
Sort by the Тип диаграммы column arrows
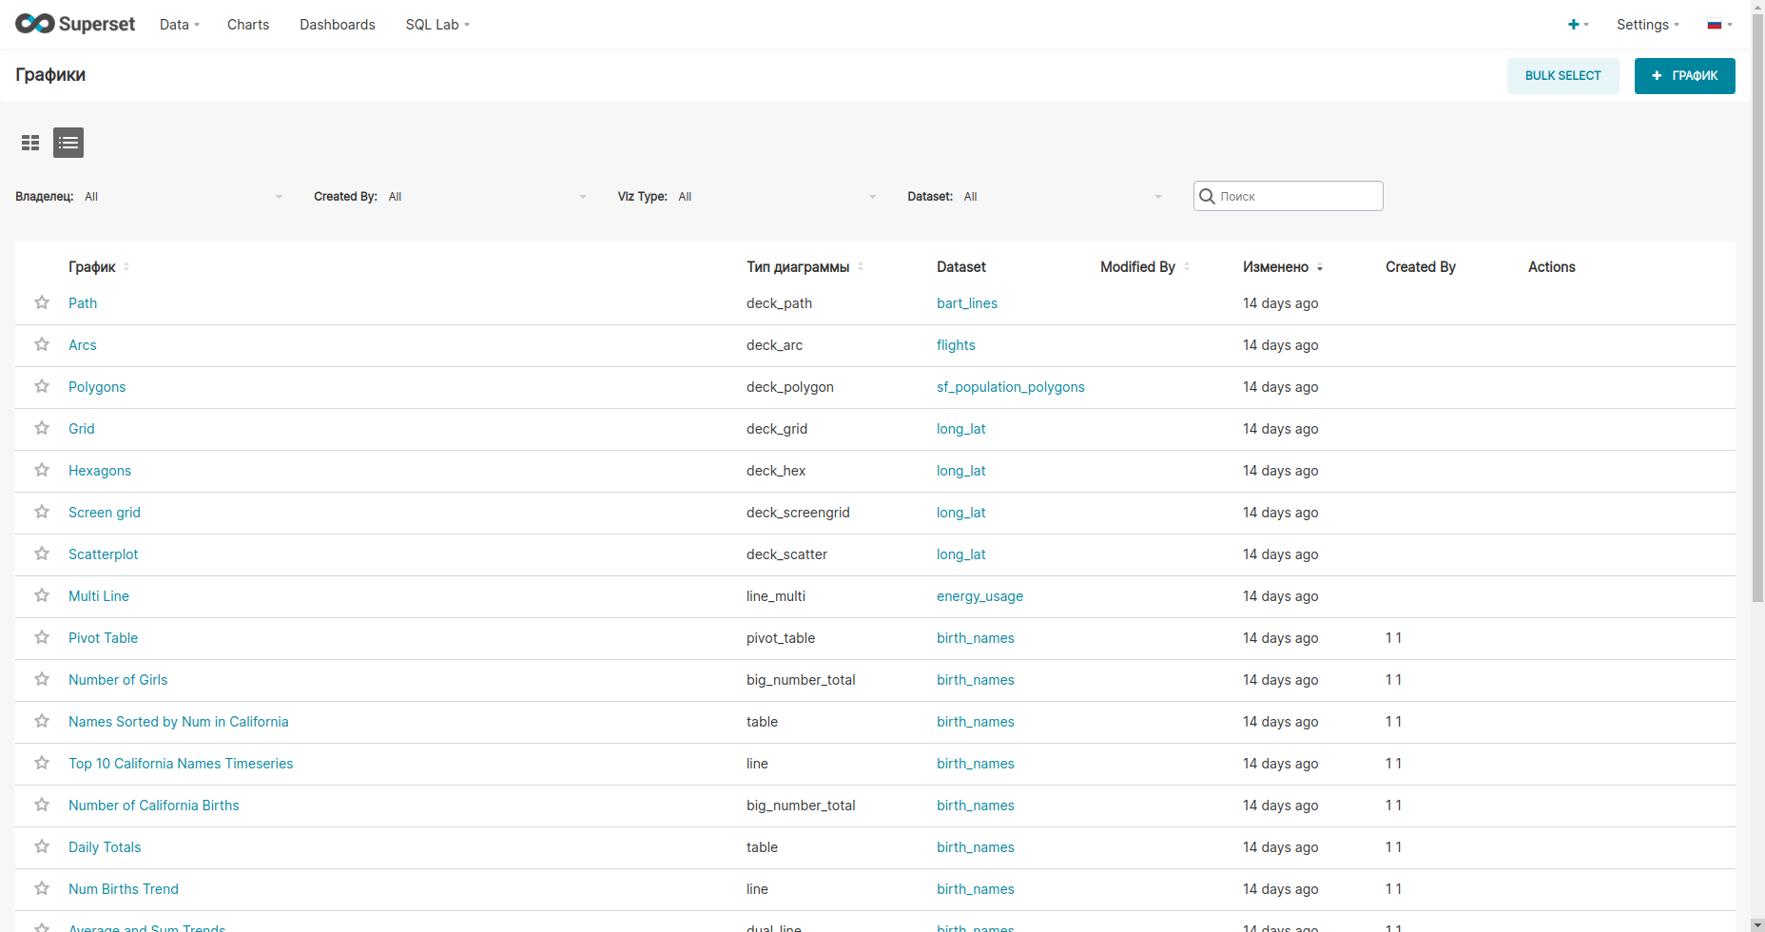pos(861,267)
